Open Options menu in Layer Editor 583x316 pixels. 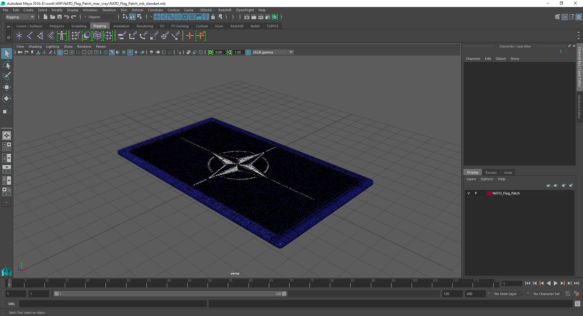(487, 179)
